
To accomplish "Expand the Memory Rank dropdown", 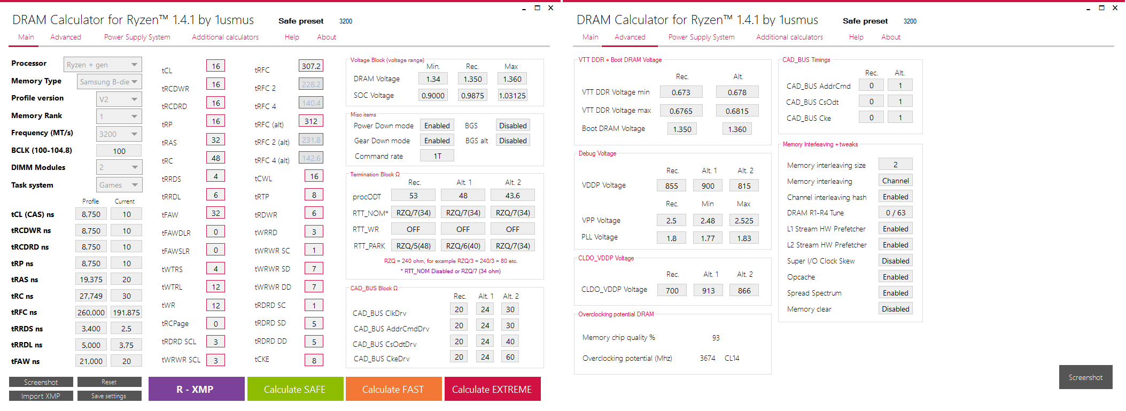I will click(x=119, y=117).
